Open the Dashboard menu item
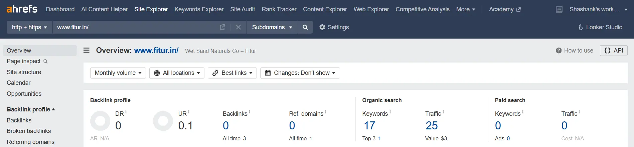 60,9
